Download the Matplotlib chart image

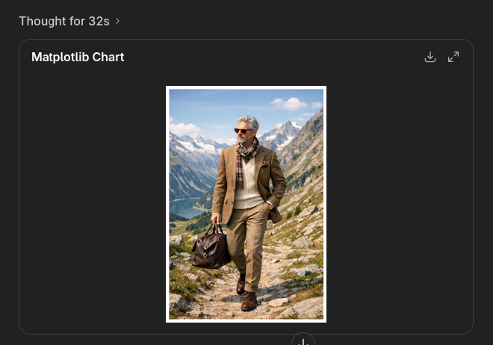430,57
